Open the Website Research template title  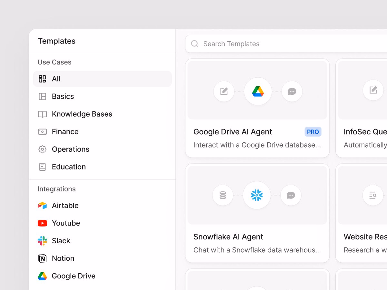pos(365,237)
